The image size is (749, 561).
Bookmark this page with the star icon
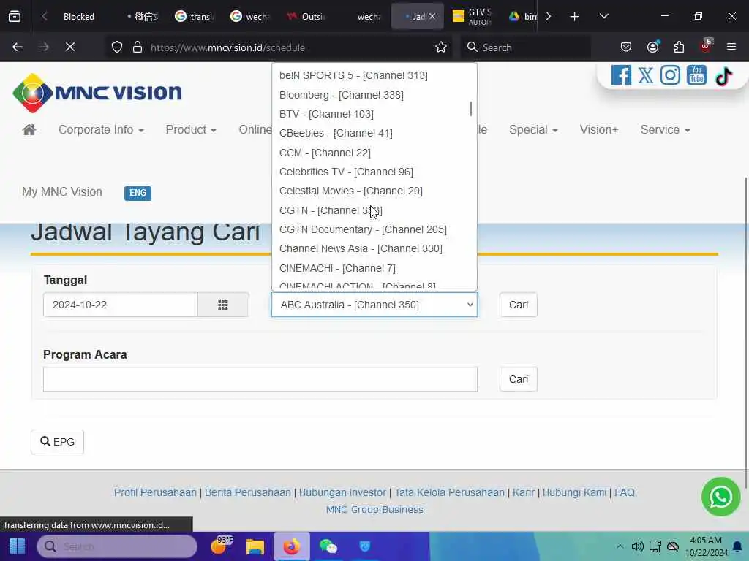441,47
